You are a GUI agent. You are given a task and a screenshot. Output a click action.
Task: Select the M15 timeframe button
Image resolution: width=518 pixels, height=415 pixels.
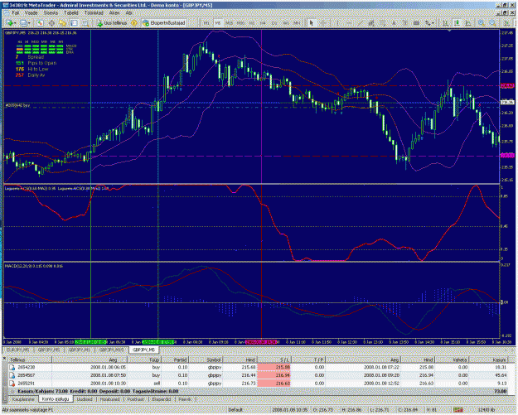coord(229,23)
